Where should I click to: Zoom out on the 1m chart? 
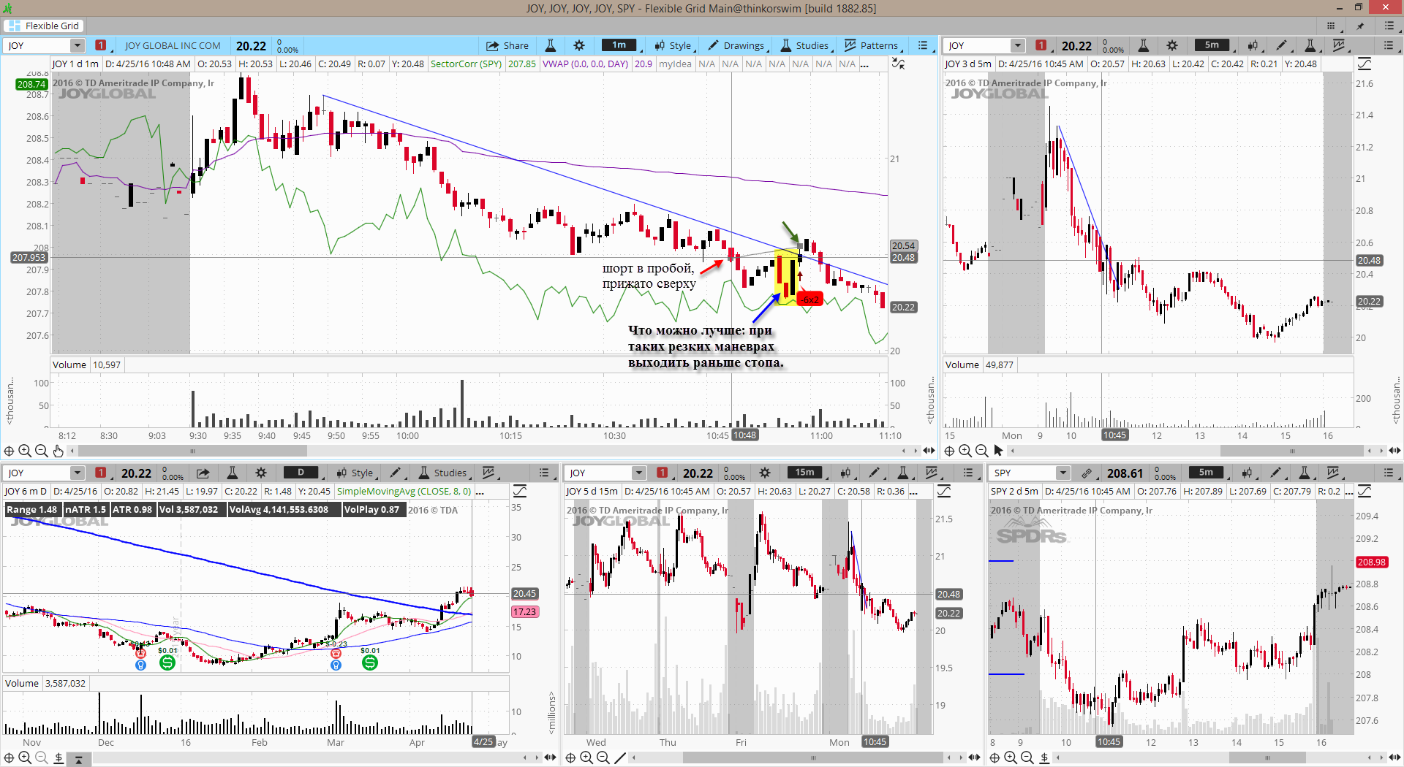click(x=42, y=451)
